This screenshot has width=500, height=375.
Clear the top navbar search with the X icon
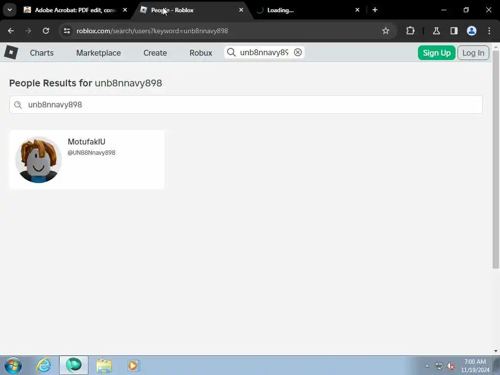tap(297, 52)
